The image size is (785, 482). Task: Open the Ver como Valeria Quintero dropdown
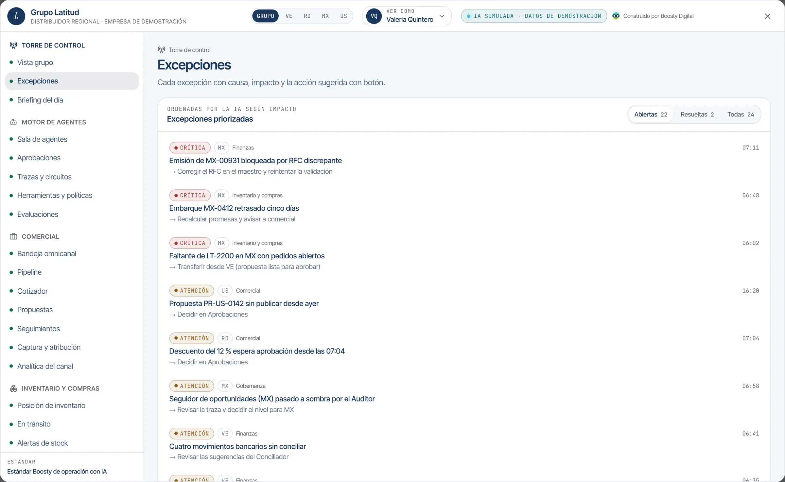coord(407,16)
